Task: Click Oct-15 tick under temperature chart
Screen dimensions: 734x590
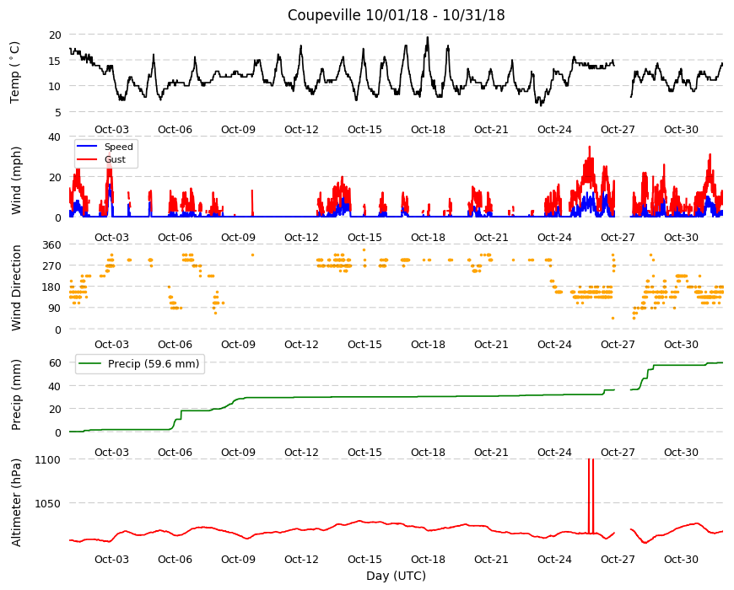Action: point(364,130)
